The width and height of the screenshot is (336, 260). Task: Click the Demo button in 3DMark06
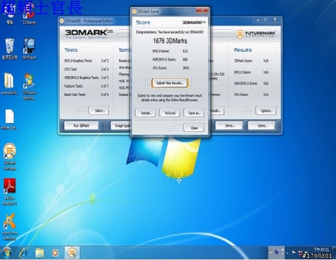click(229, 126)
